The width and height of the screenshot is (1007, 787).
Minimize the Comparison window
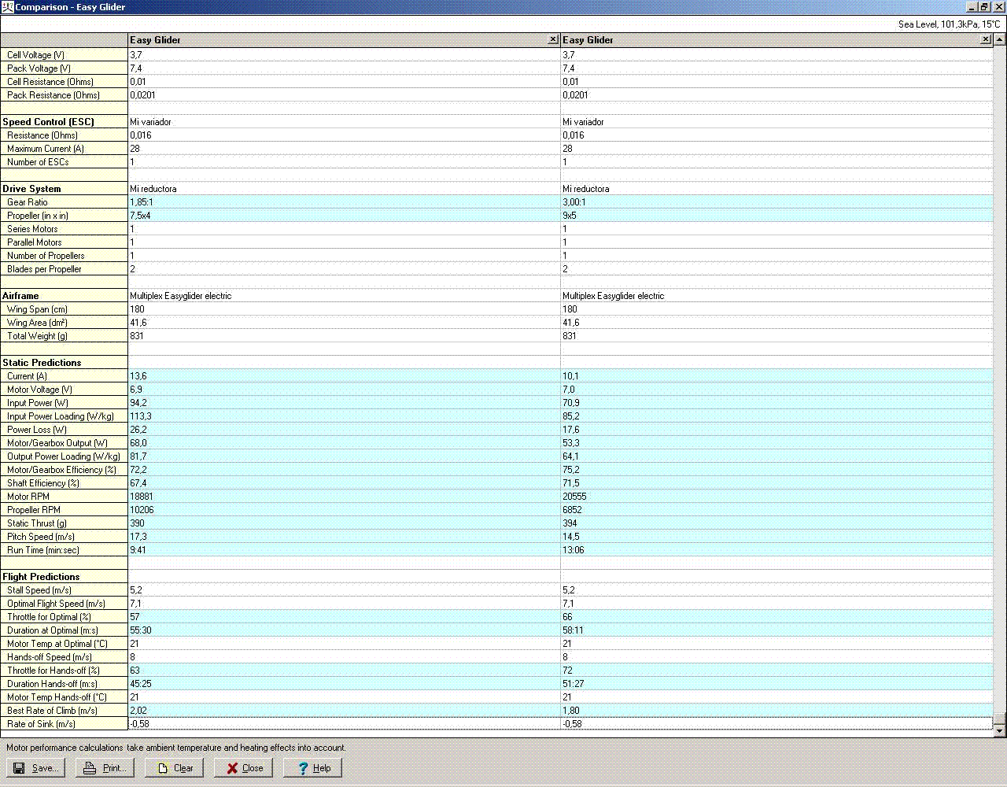tap(972, 7)
